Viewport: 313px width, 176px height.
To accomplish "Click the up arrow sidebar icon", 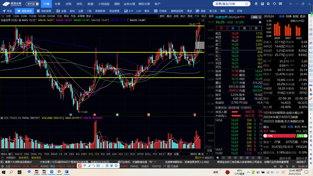I will [x=311, y=21].
